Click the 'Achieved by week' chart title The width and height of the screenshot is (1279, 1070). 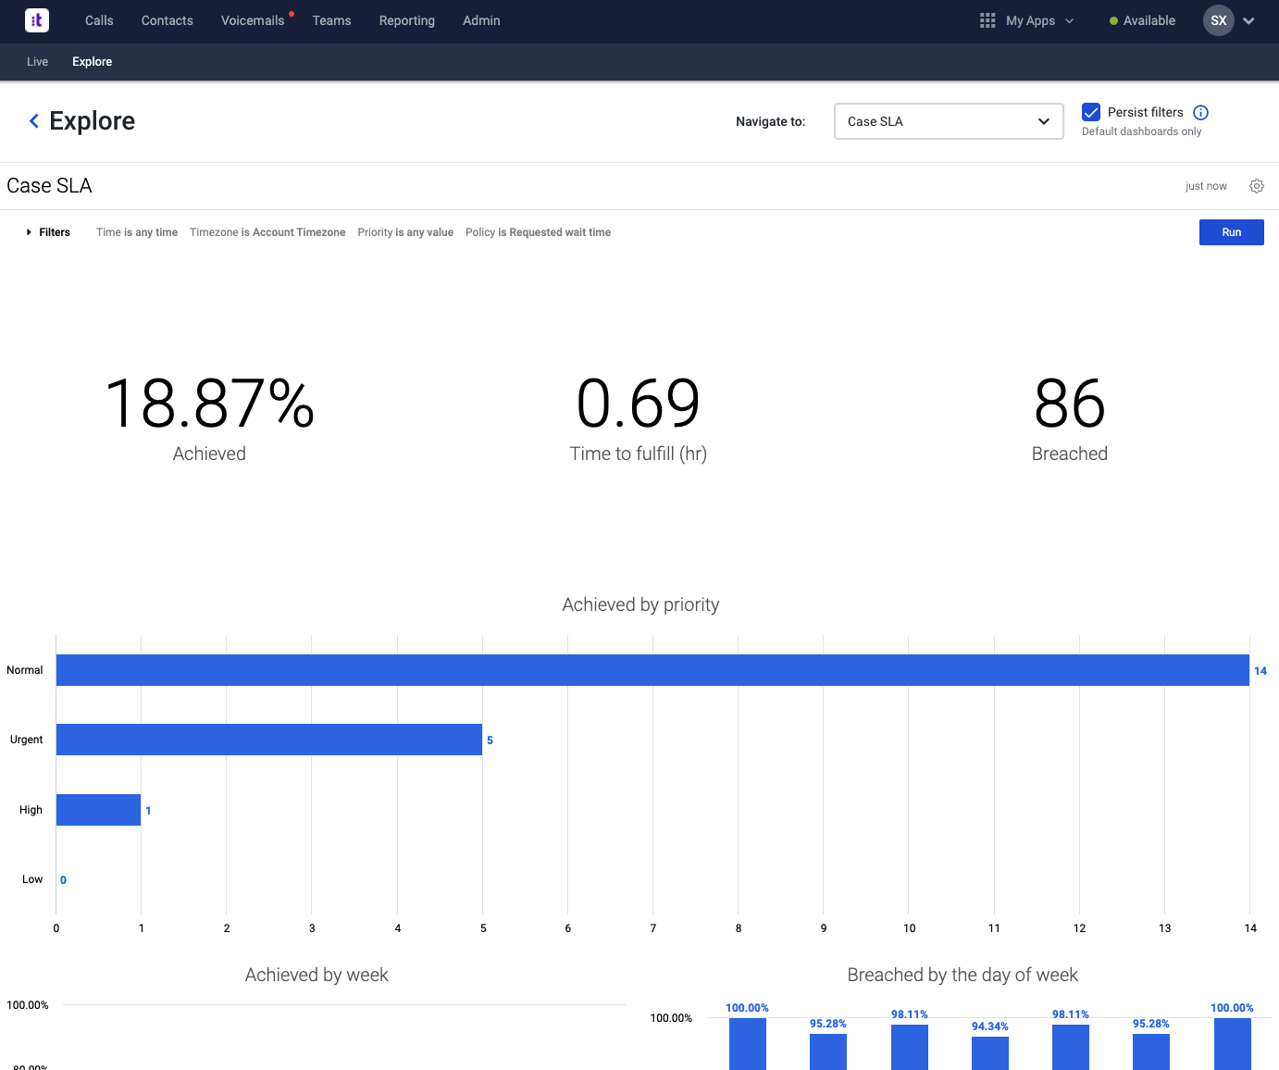(317, 975)
